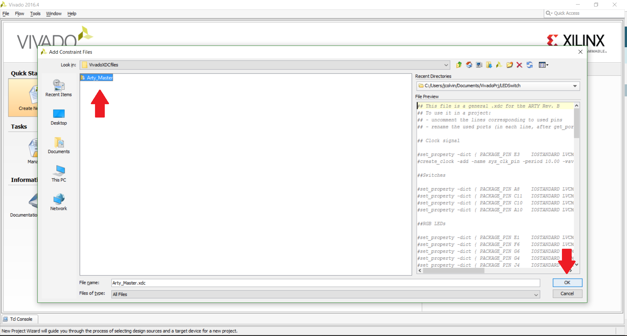Jump to the home directory icon

pos(469,65)
